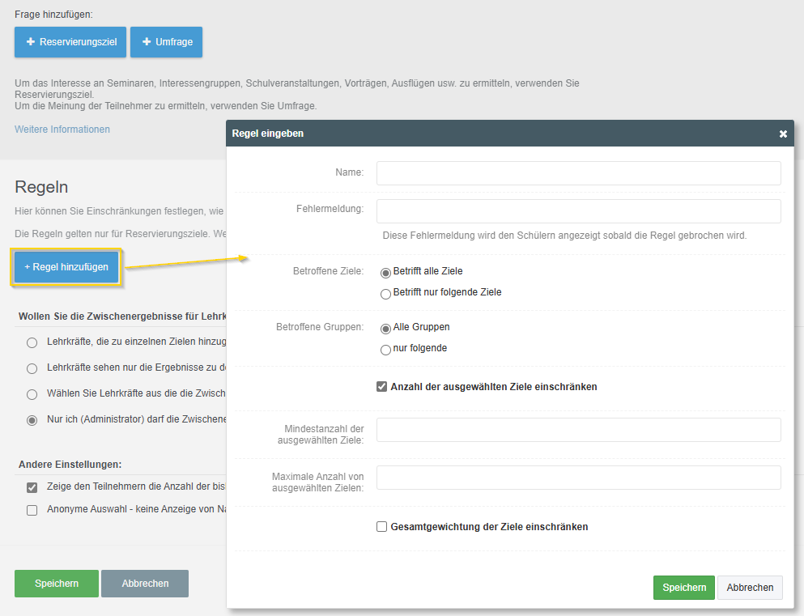This screenshot has height=616, width=804.
Task: Uncheck Anzahl der ausgewählten Ziele einschränken
Action: coord(382,387)
